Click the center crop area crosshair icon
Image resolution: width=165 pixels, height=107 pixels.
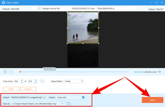click(42, 81)
